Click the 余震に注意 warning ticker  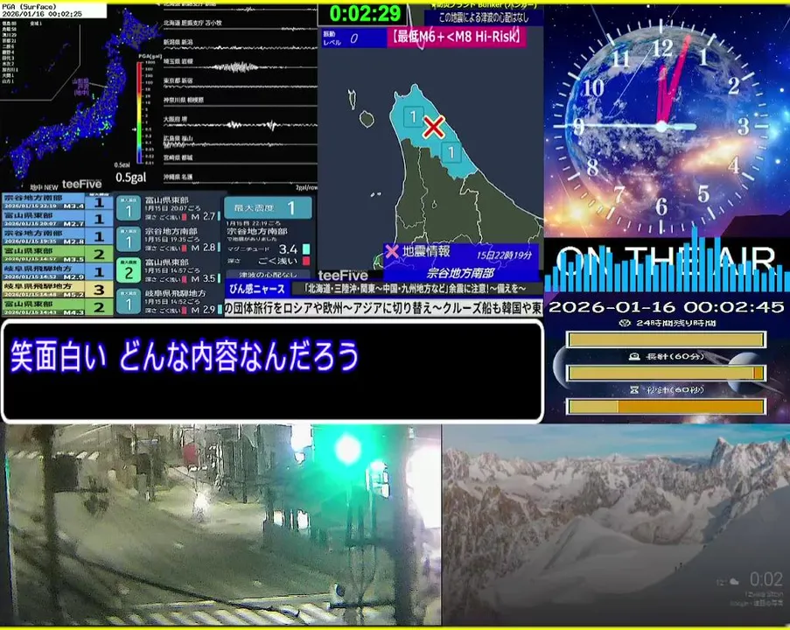(416, 289)
